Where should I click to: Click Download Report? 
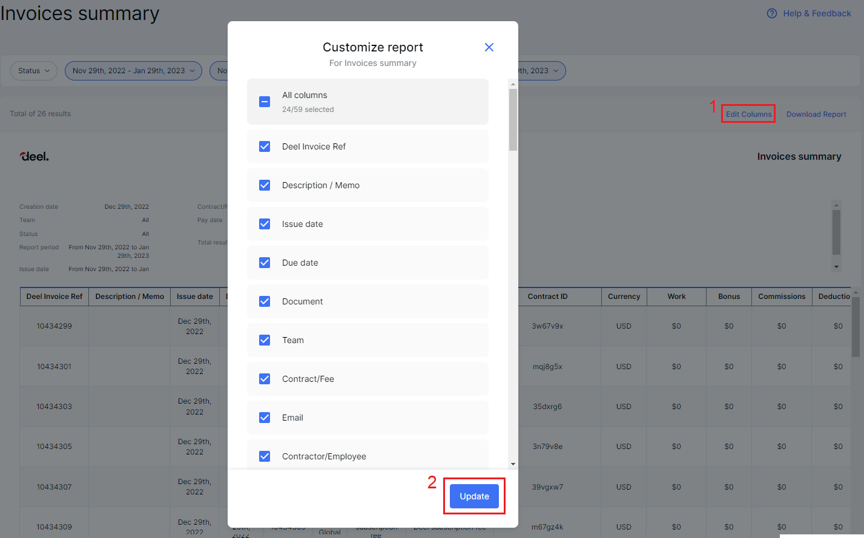tap(816, 114)
